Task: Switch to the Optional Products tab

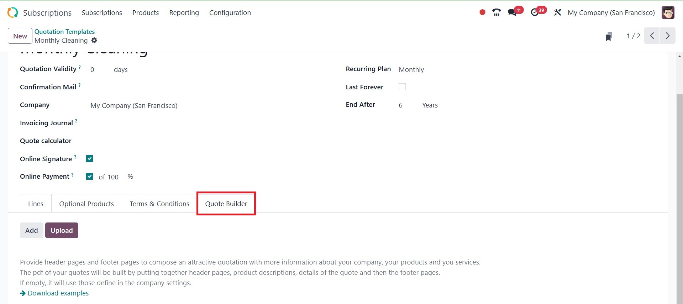Action: click(86, 204)
